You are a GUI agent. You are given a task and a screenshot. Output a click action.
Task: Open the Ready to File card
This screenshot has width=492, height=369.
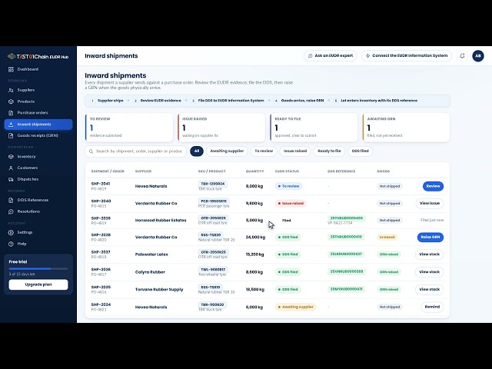[314, 128]
